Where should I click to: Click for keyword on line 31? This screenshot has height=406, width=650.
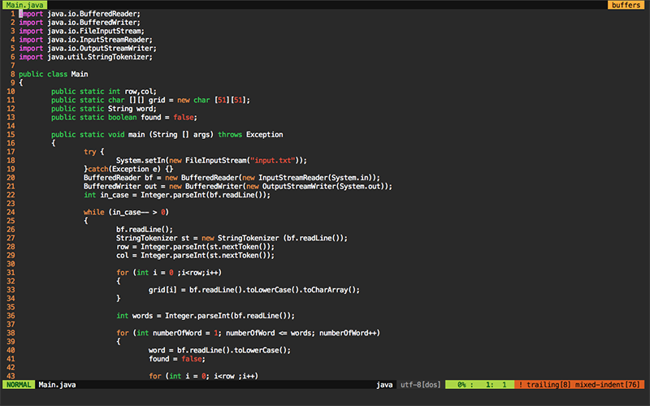[123, 273]
